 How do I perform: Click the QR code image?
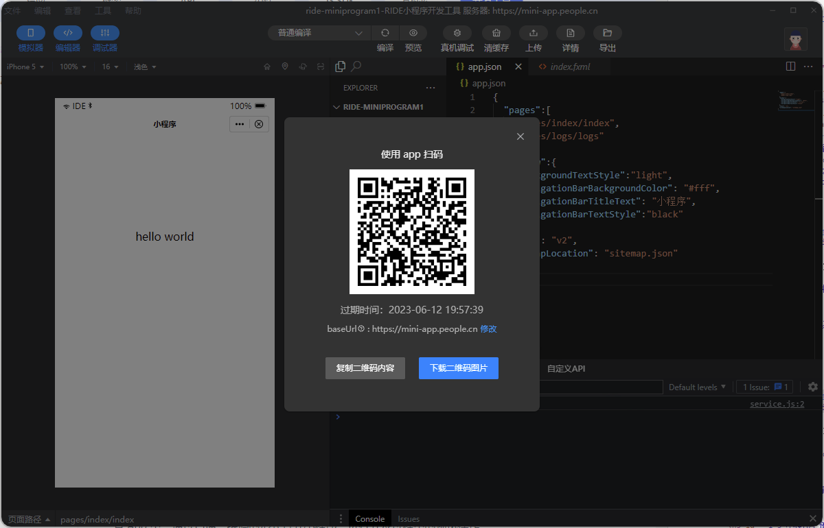(412, 232)
